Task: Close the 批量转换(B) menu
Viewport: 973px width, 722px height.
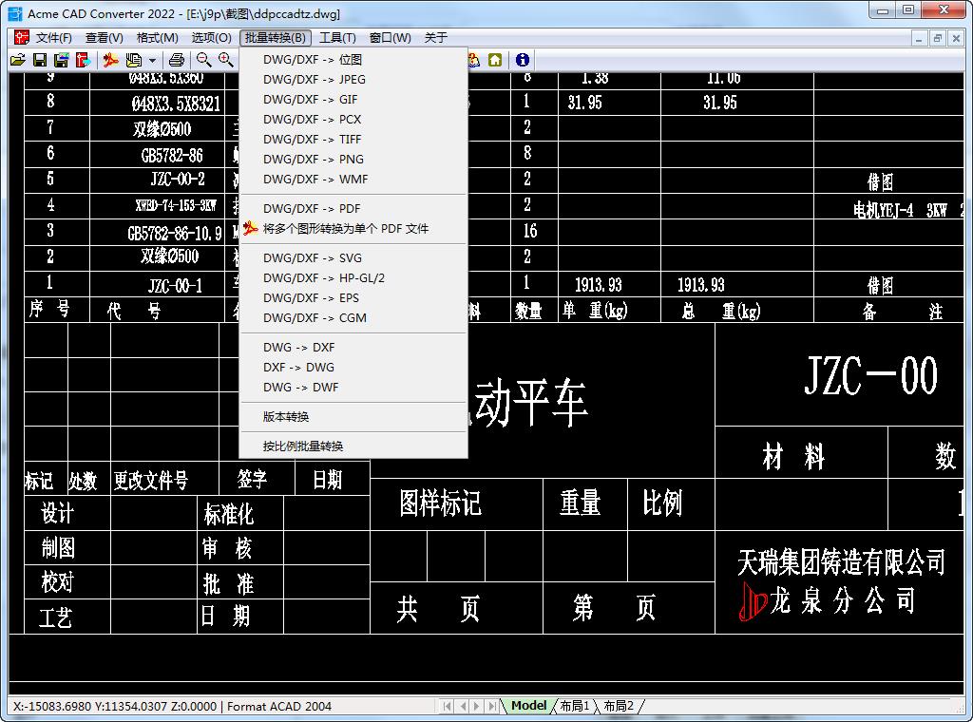Action: (x=276, y=38)
